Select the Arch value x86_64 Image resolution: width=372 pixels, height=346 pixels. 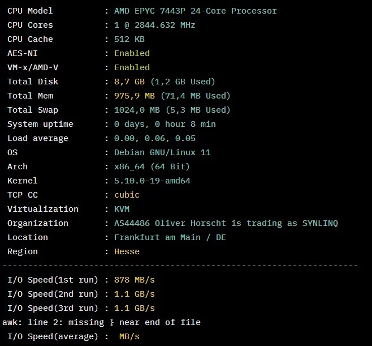(129, 166)
